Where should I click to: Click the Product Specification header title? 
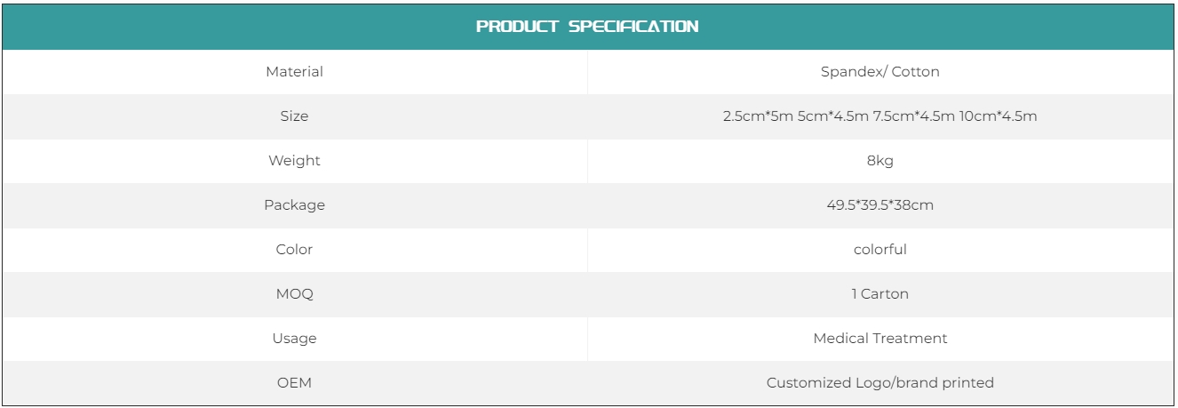(587, 27)
